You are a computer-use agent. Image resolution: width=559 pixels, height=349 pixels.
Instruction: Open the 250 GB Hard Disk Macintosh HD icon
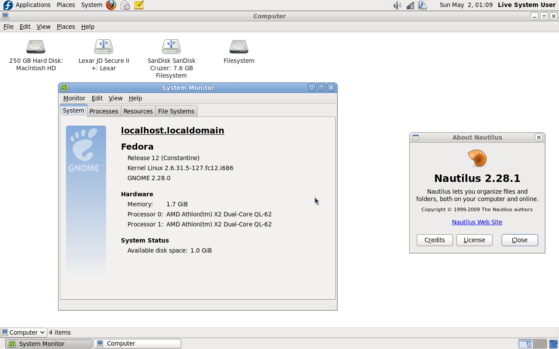[x=36, y=47]
